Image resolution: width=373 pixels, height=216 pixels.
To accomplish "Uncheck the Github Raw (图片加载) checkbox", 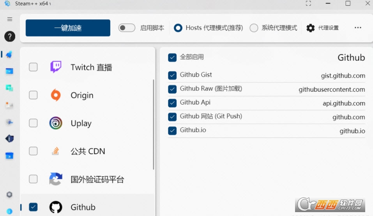I will [x=172, y=89].
